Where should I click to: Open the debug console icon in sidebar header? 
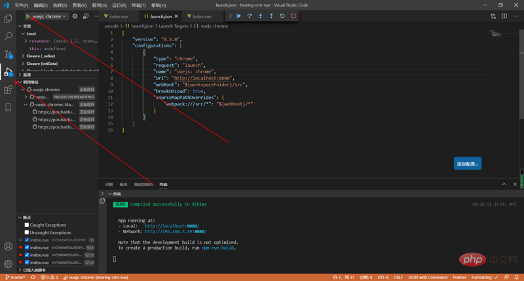coord(86,16)
